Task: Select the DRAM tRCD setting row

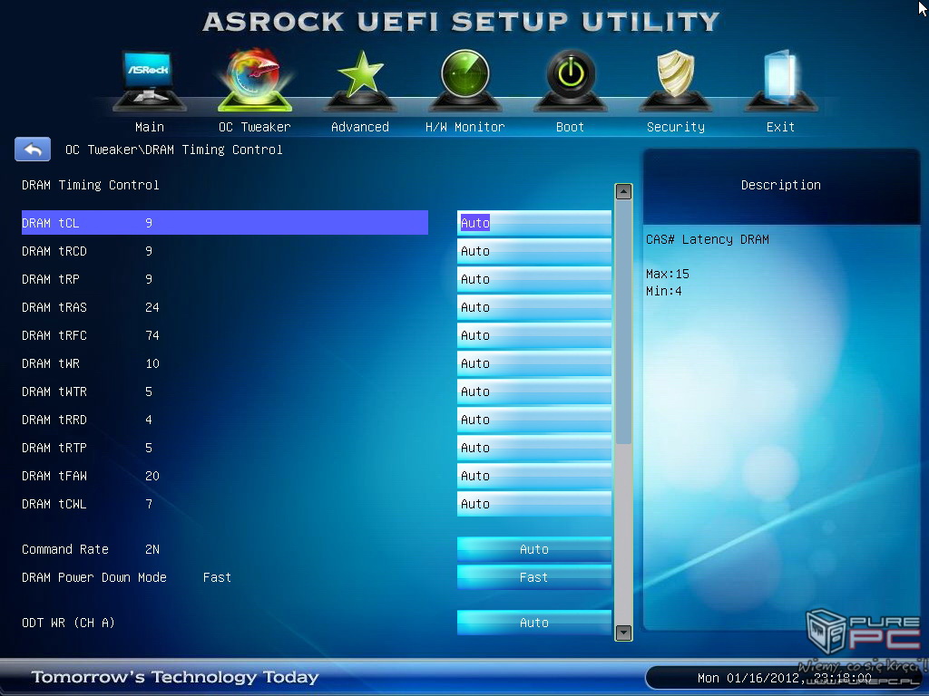Action: (224, 251)
